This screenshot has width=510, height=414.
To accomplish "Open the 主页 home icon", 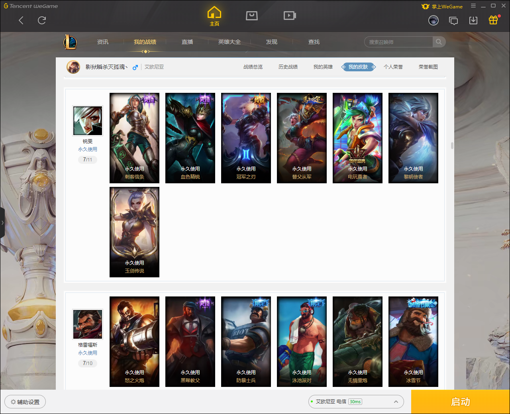I will 214,16.
